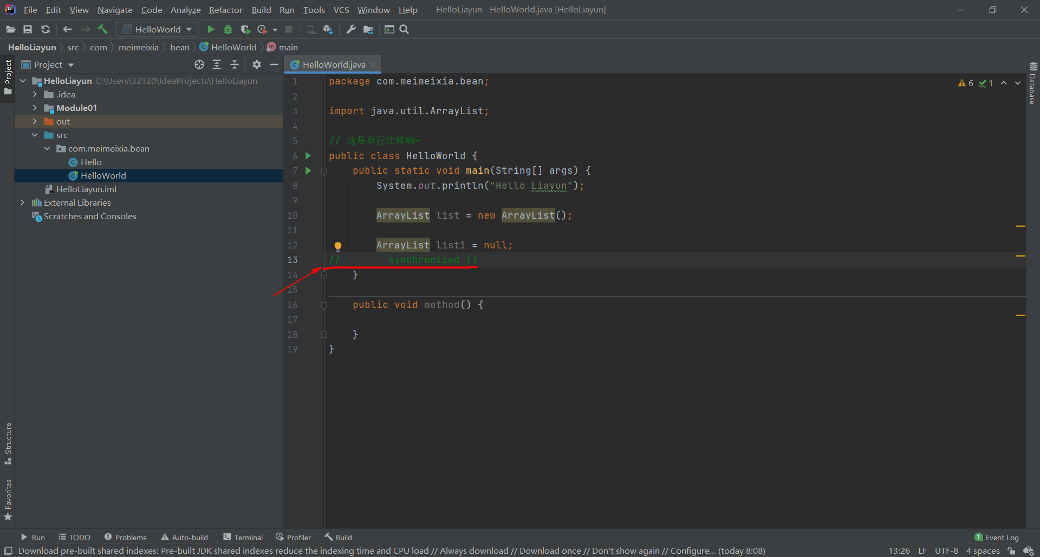
Task: Click the Expand All icon in Project panel
Action: (217, 64)
